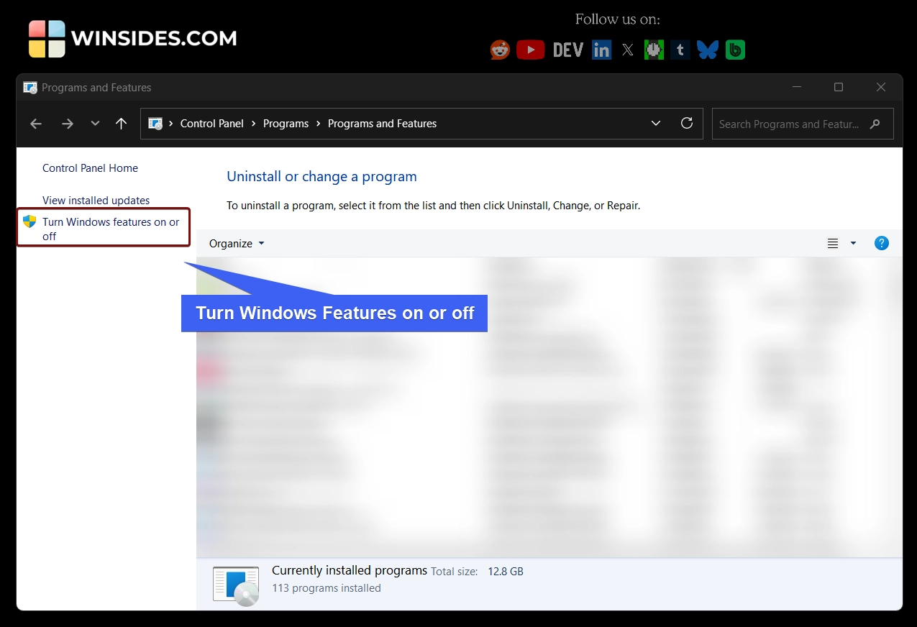
Task: Click the shield icon next to Turn Windows features
Action: click(29, 221)
